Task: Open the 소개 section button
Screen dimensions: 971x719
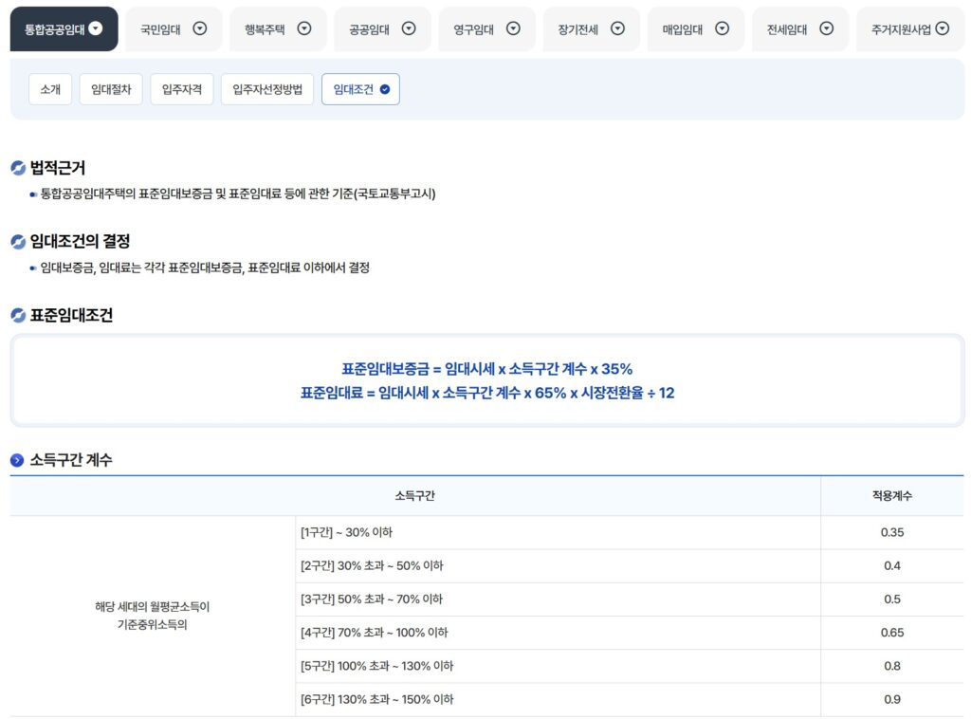Action: click(49, 89)
